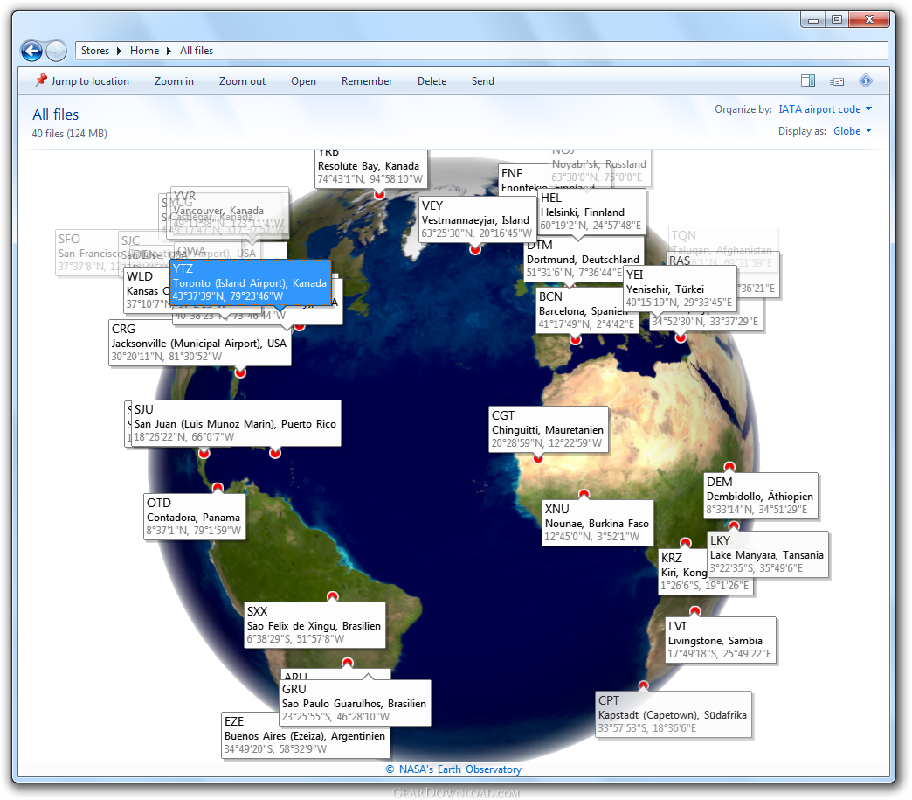Click Zoom in on toolbar
This screenshot has height=800, width=912.
point(174,81)
